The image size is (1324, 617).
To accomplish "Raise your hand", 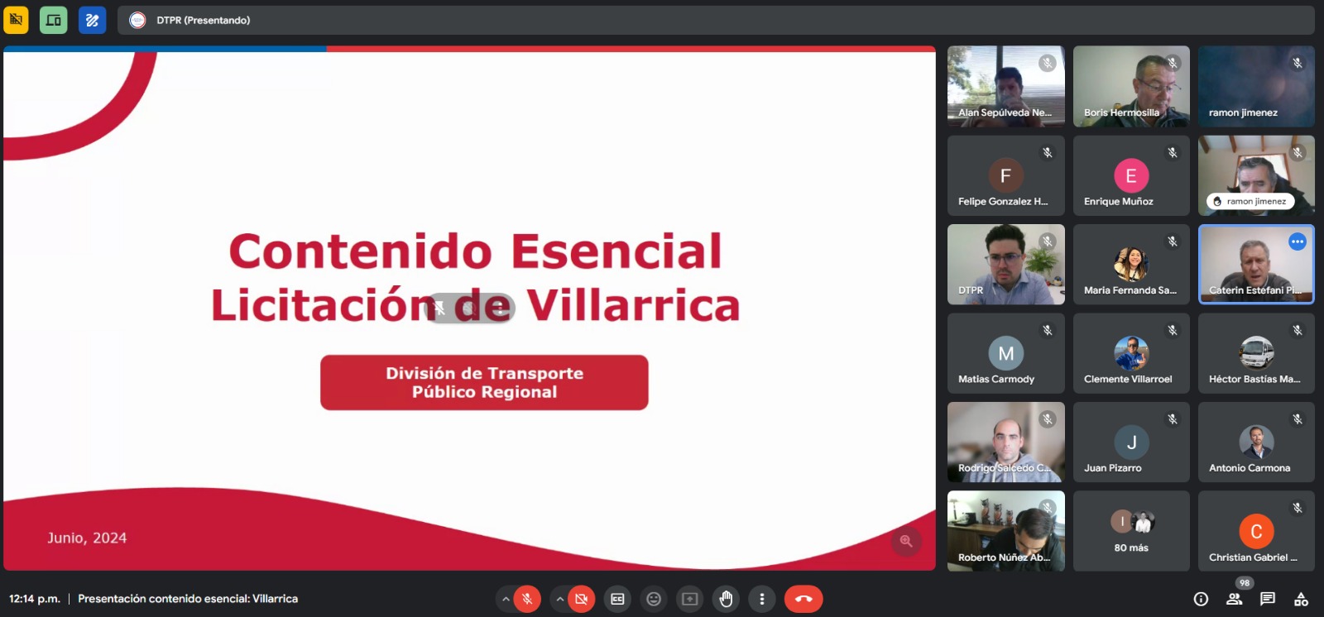I will tap(726, 599).
